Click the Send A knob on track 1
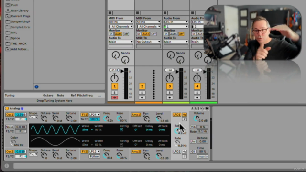The height and width of the screenshot is (172, 306). click(x=116, y=55)
